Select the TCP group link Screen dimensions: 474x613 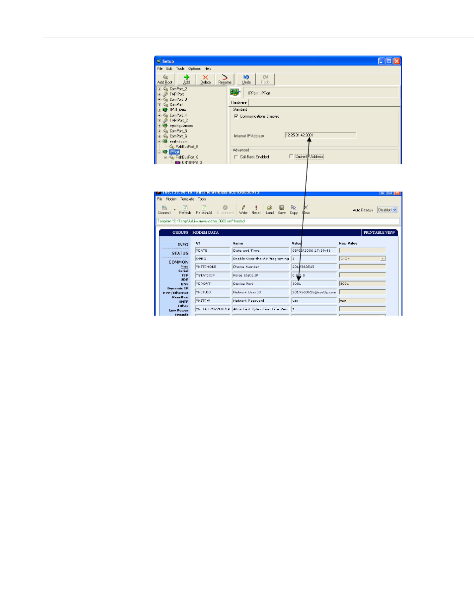tap(185, 275)
